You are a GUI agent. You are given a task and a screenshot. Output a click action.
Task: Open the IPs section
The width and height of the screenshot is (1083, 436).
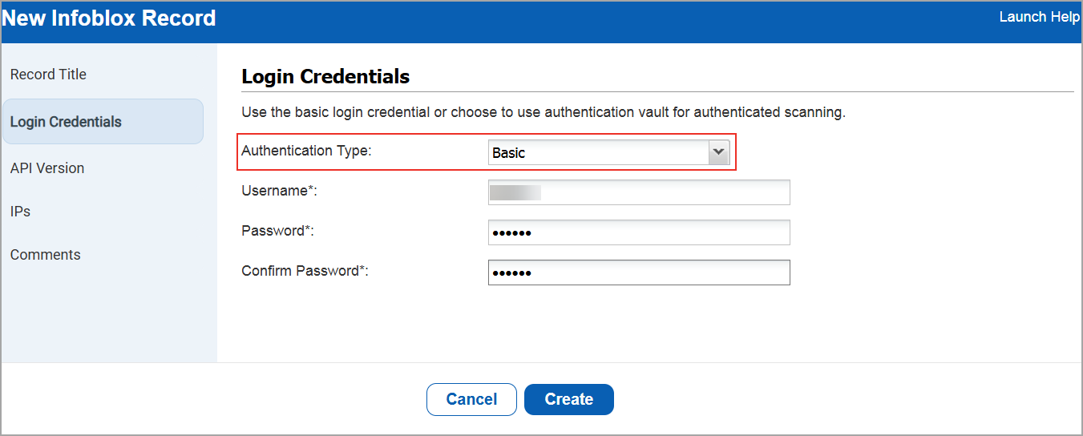pyautogui.click(x=20, y=212)
